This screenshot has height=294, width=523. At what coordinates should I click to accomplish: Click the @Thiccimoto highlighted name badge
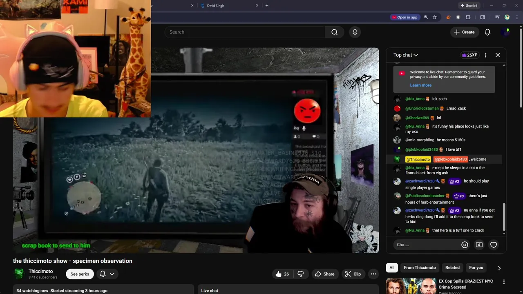point(418,159)
